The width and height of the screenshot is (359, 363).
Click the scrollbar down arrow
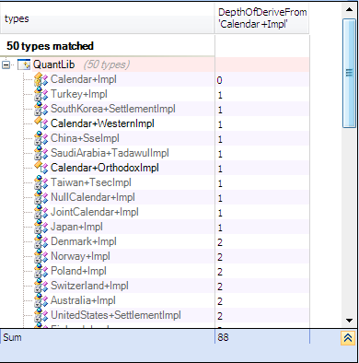point(349,321)
